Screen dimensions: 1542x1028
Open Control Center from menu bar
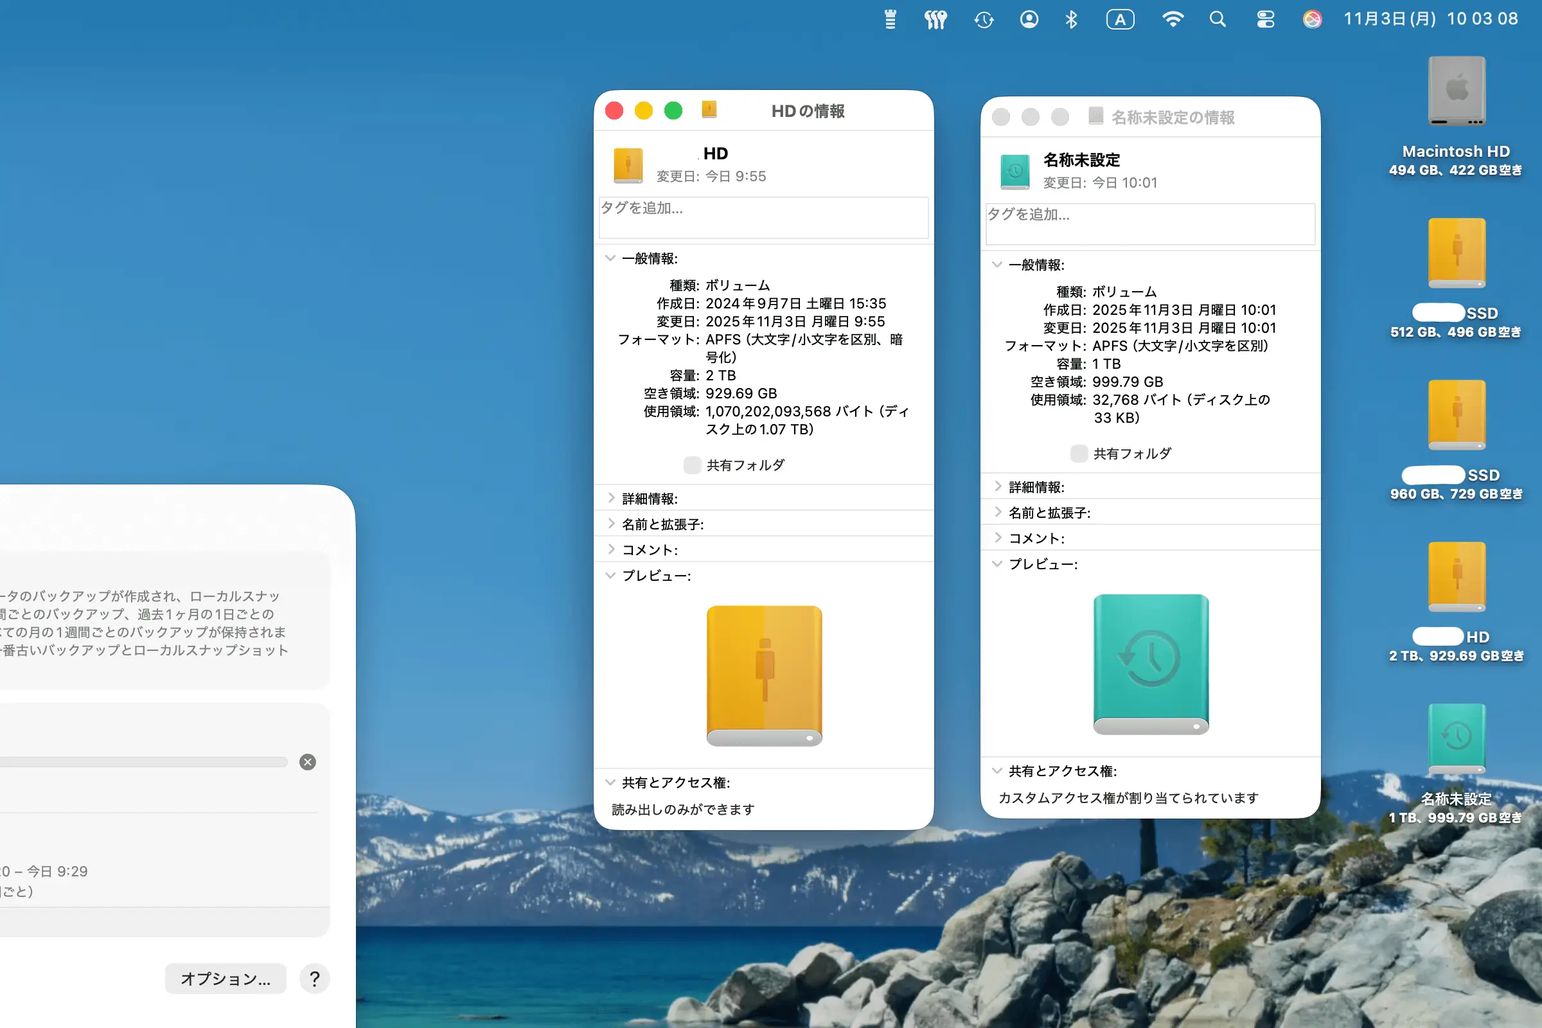pyautogui.click(x=1265, y=20)
